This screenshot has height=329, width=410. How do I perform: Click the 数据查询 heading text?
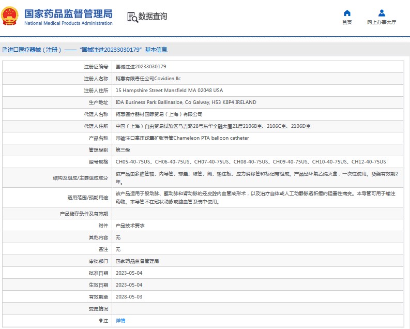click(x=153, y=17)
